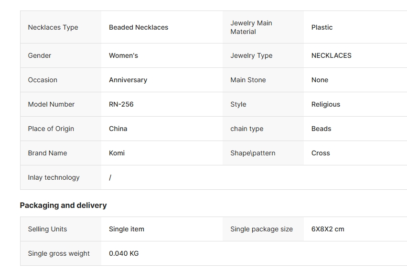
Task: Select model number RN-256 text
Action: point(121,104)
